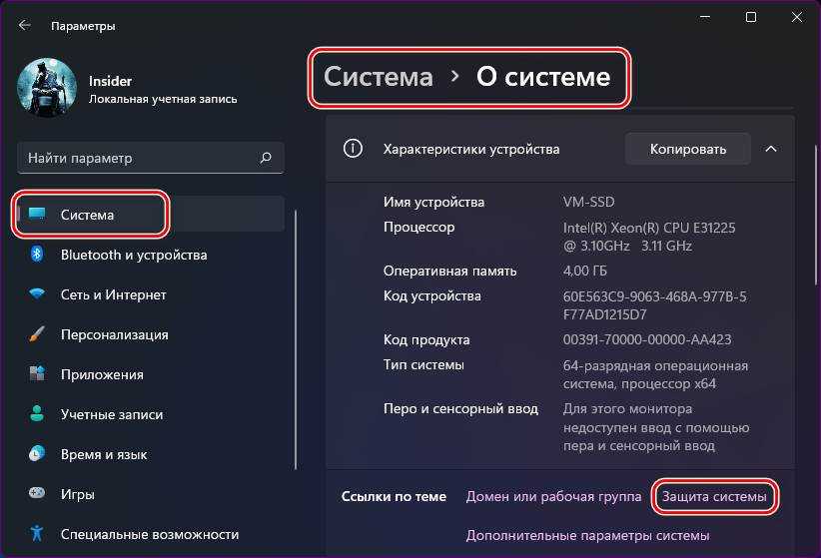Click the Система monitor icon
The height and width of the screenshot is (558, 821).
point(37,215)
